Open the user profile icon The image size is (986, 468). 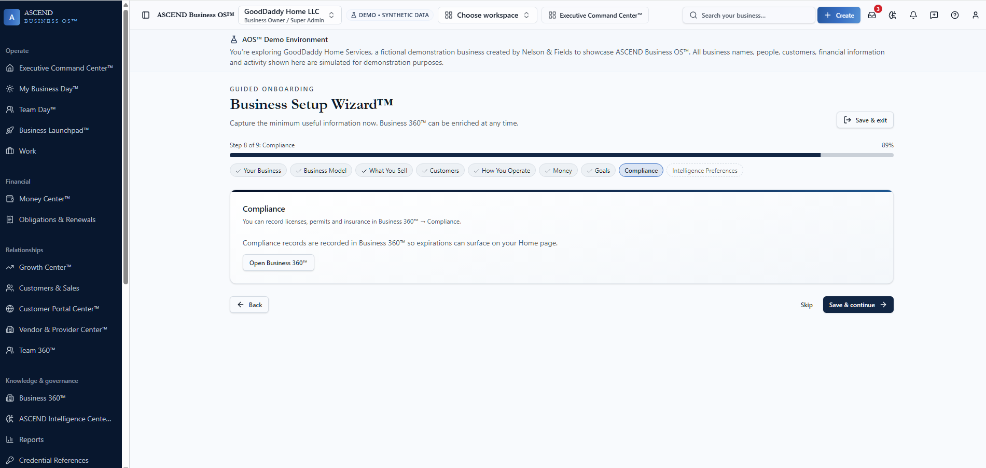[976, 15]
